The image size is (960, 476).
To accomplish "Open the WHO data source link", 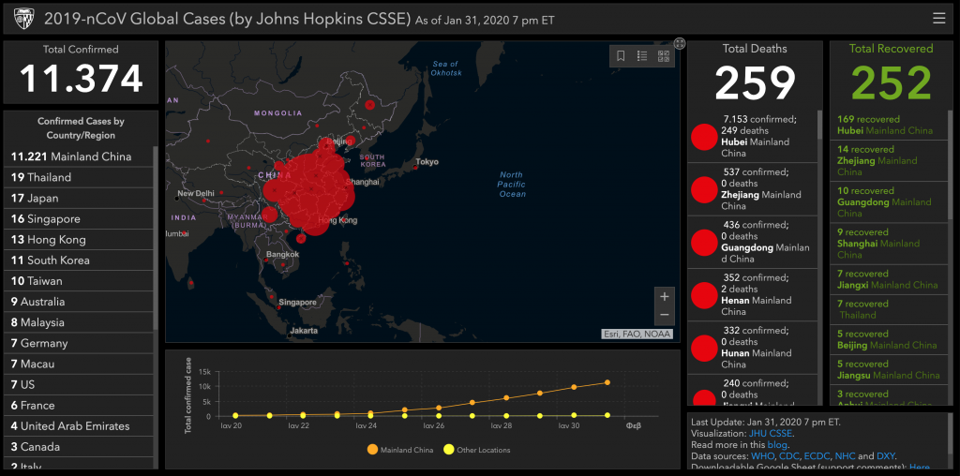I will coord(762,456).
